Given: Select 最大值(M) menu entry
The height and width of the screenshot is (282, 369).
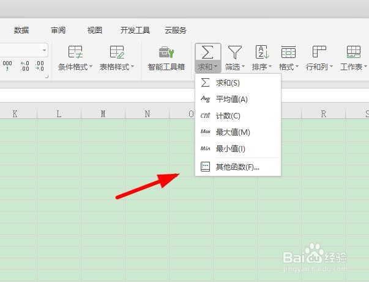Looking at the screenshot, I should pyautogui.click(x=238, y=132).
